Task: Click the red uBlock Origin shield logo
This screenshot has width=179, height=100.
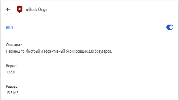Action: (20, 9)
